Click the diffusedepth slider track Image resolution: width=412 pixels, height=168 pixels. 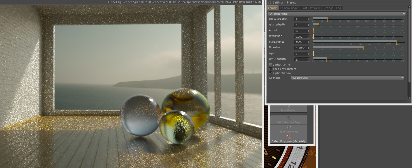point(358,59)
